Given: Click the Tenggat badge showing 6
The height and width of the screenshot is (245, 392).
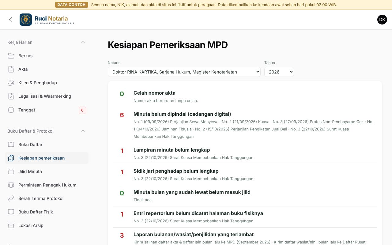Looking at the screenshot, I should pyautogui.click(x=82, y=110).
